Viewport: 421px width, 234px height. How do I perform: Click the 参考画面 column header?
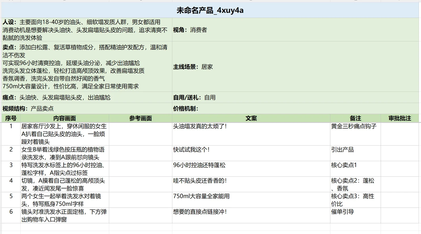(x=141, y=118)
